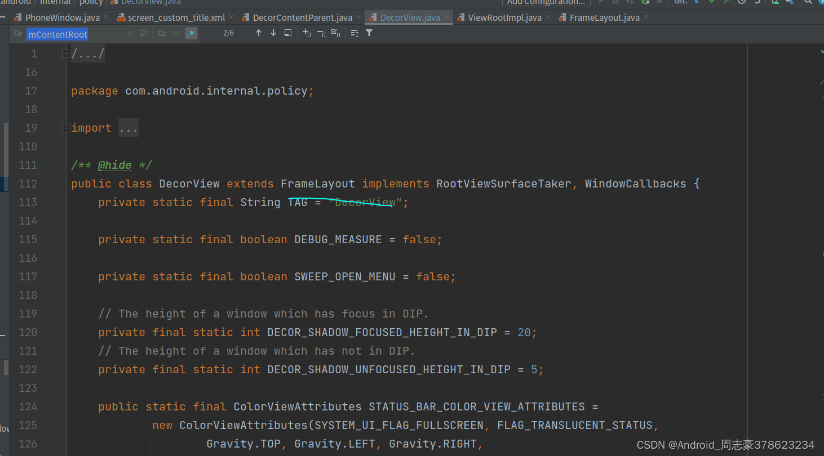This screenshot has width=824, height=456.
Task: Expand folded imports on line 19
Action: pos(66,128)
